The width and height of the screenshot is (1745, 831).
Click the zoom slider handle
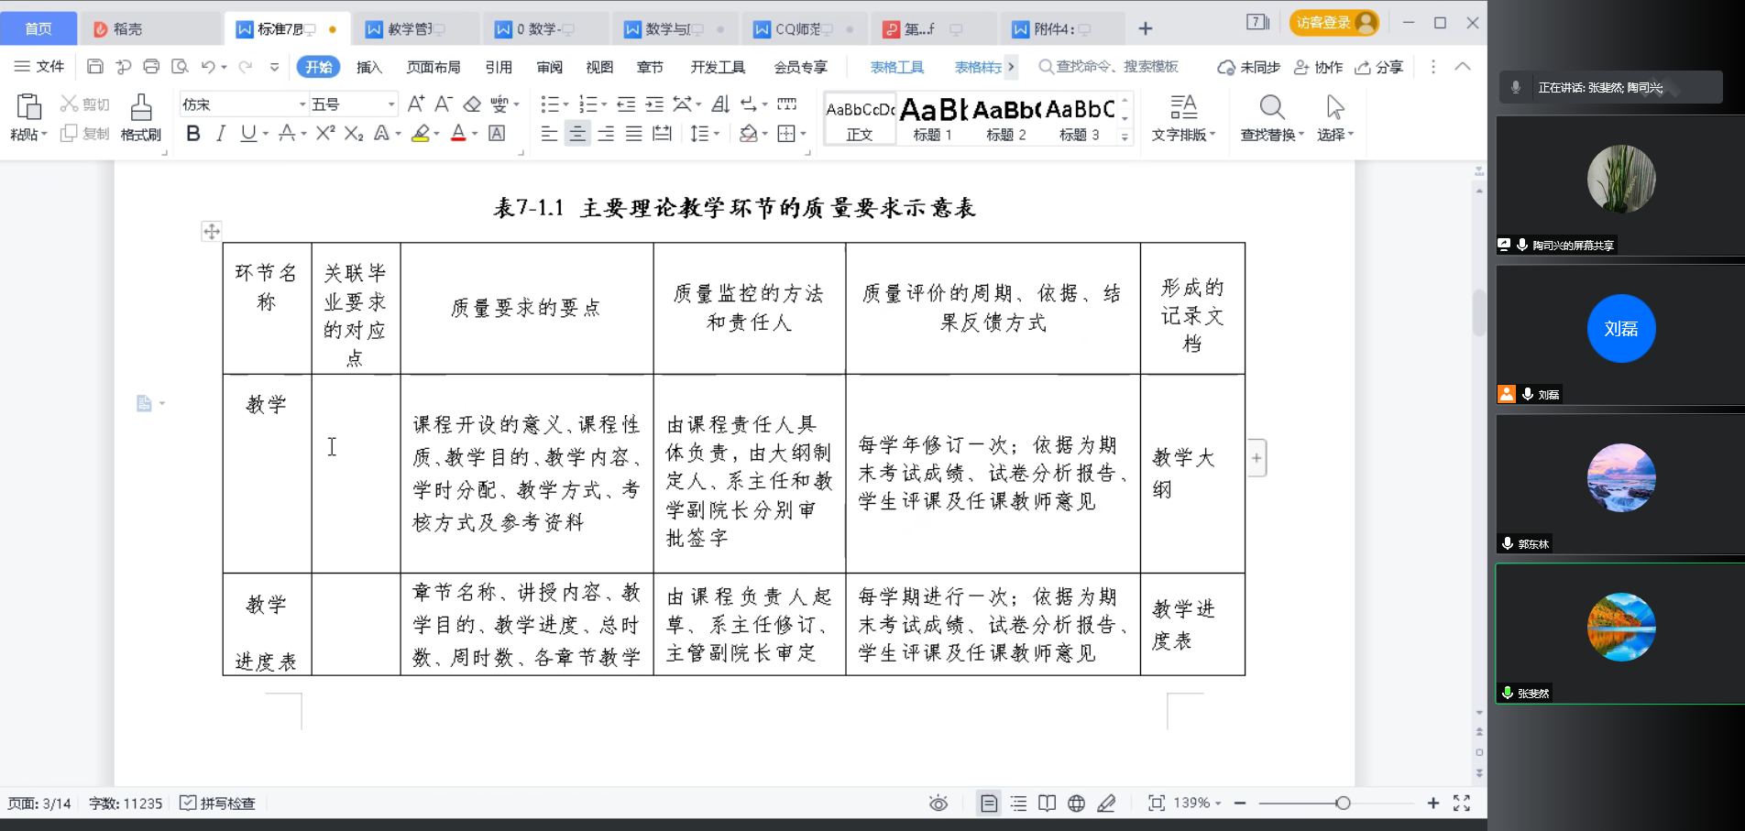point(1343,804)
